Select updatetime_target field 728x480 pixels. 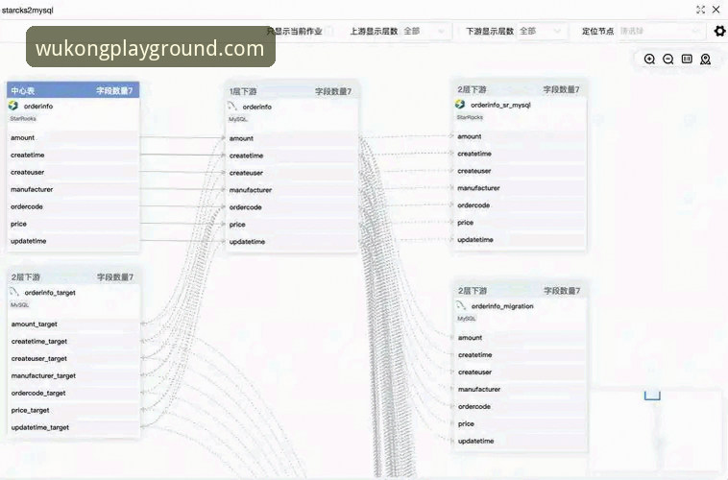click(x=73, y=426)
